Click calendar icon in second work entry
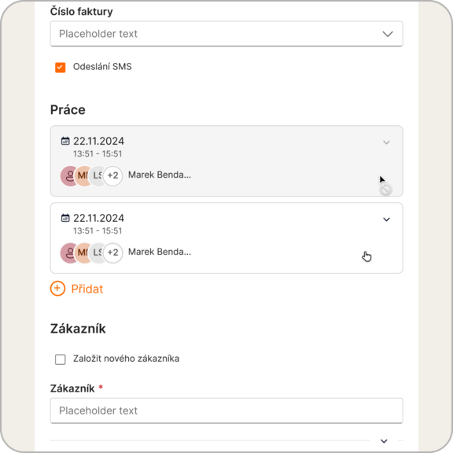The width and height of the screenshot is (453, 453). click(65, 218)
